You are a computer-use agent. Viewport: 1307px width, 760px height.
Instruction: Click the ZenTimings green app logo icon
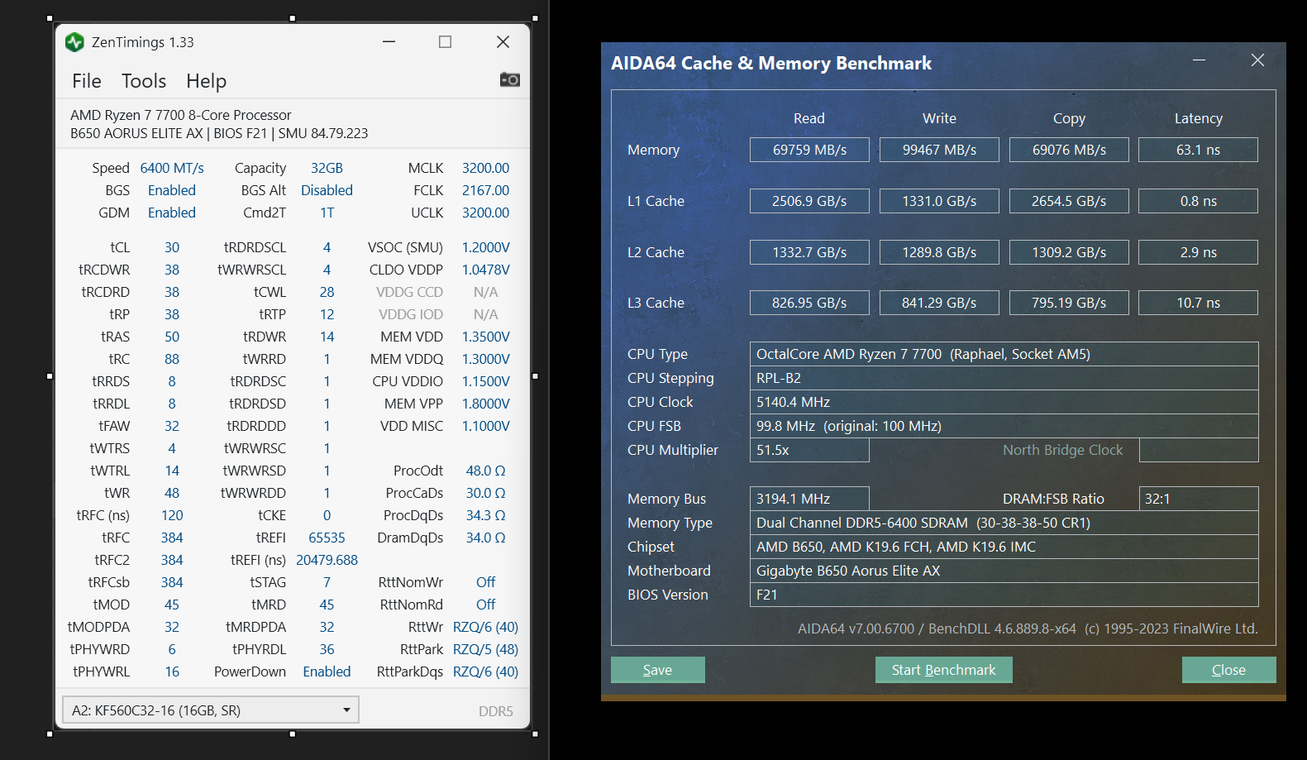click(x=74, y=42)
